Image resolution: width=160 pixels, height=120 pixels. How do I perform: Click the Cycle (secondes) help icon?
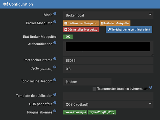pyautogui.click(x=55, y=67)
